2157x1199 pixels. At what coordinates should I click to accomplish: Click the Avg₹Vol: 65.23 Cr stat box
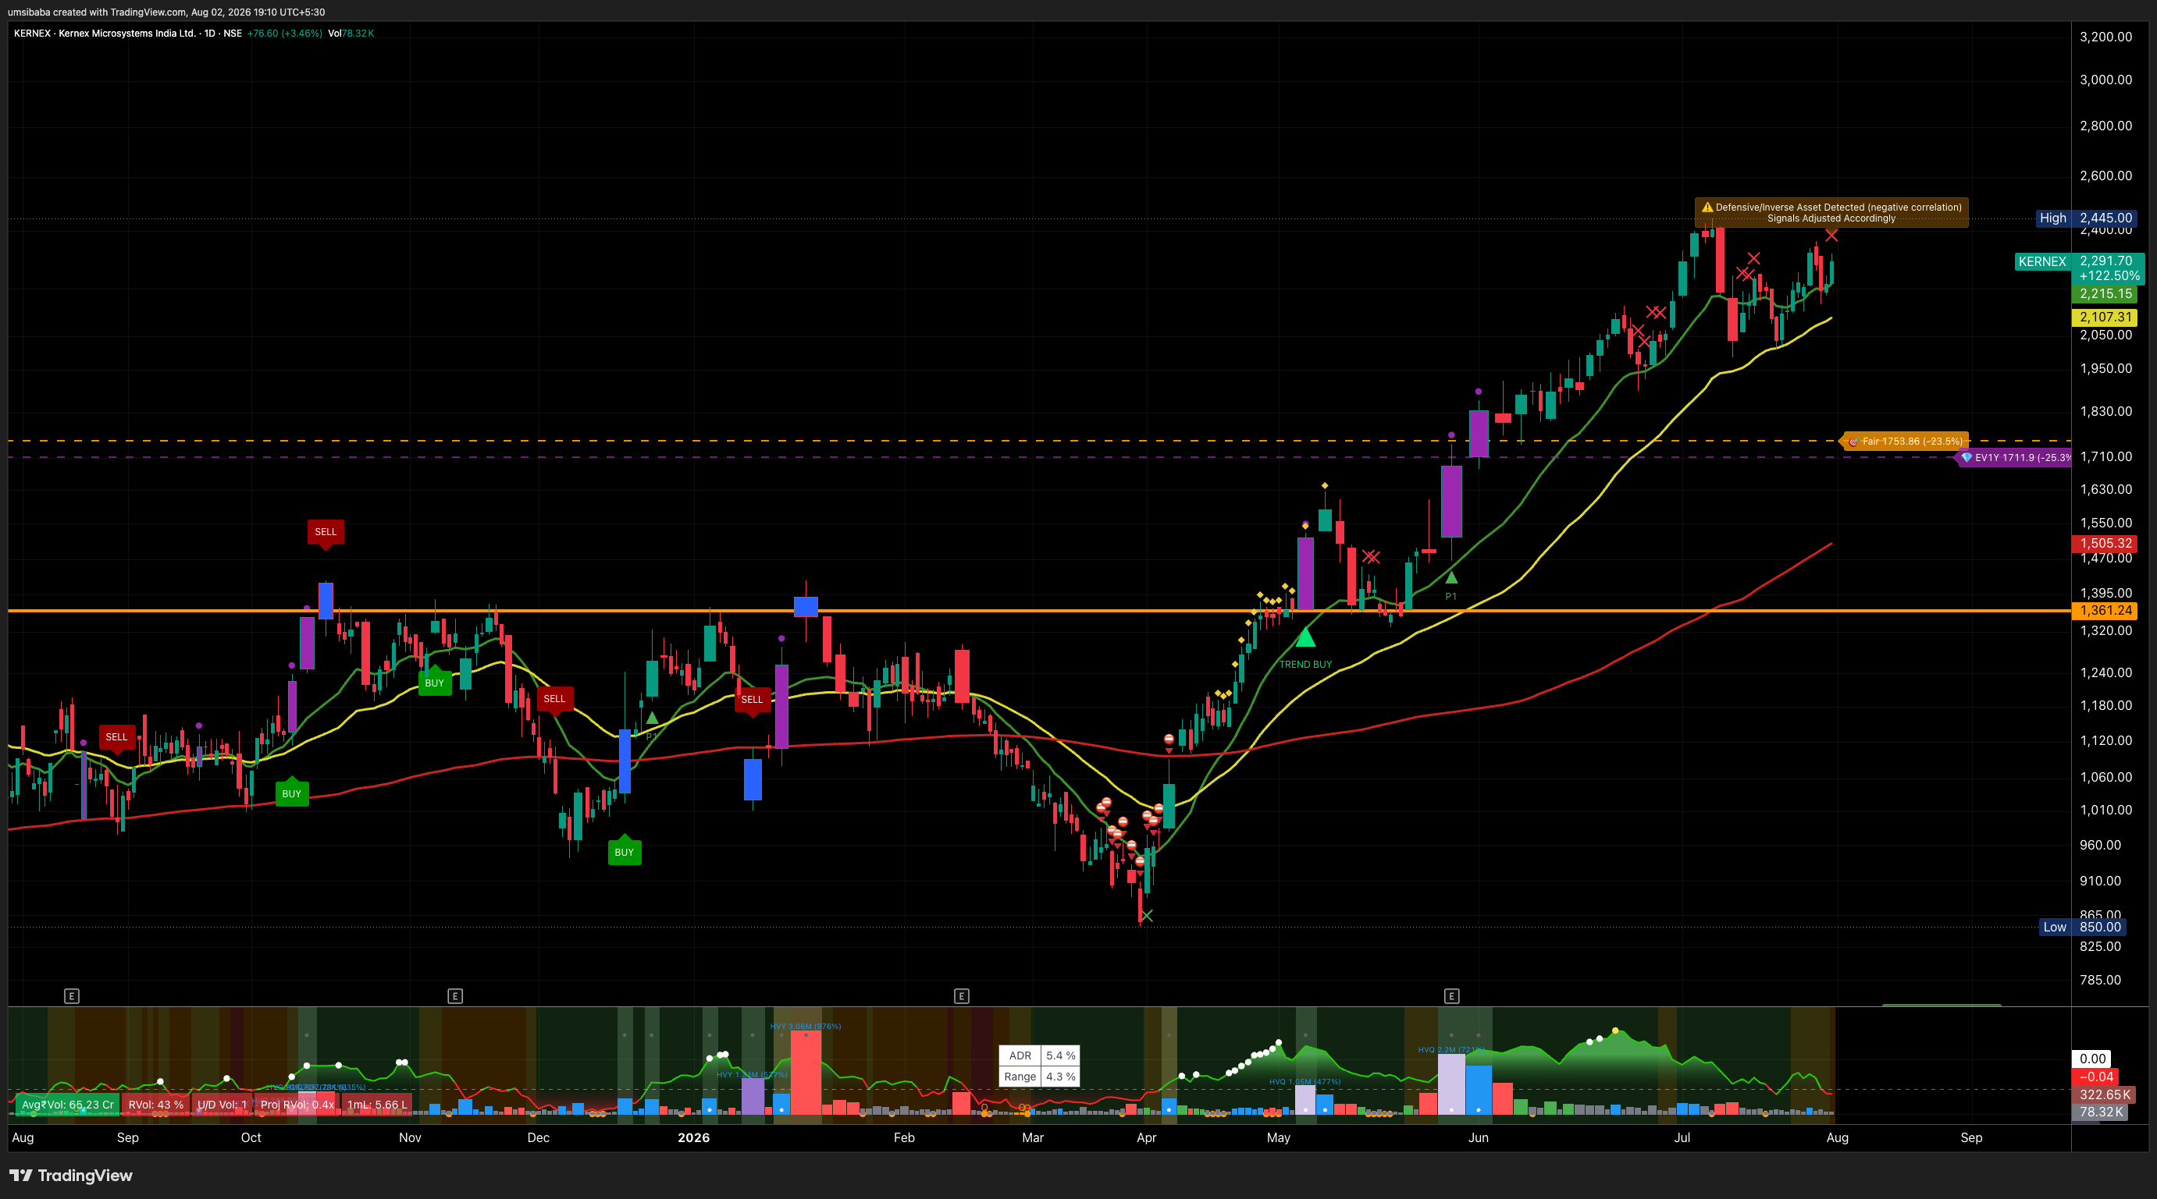click(x=67, y=1105)
